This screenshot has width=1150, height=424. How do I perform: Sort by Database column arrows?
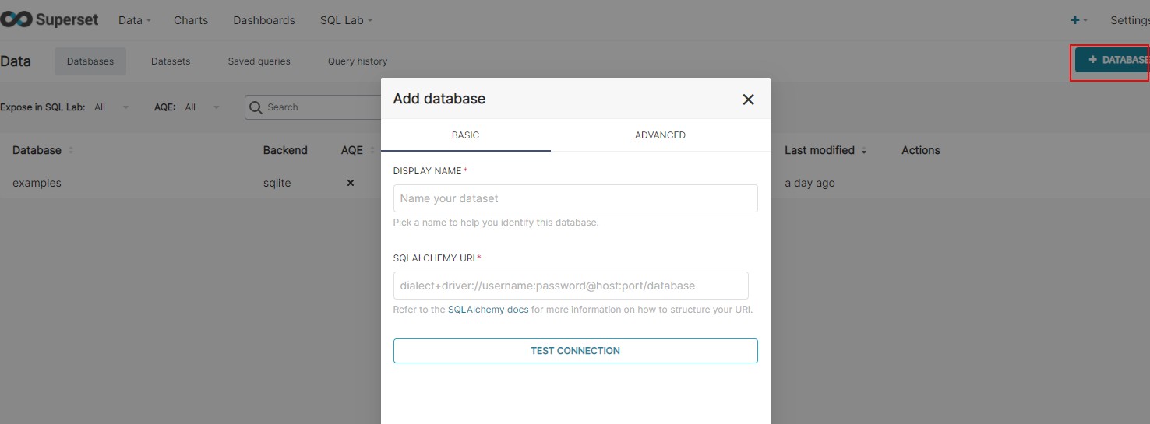pos(71,150)
